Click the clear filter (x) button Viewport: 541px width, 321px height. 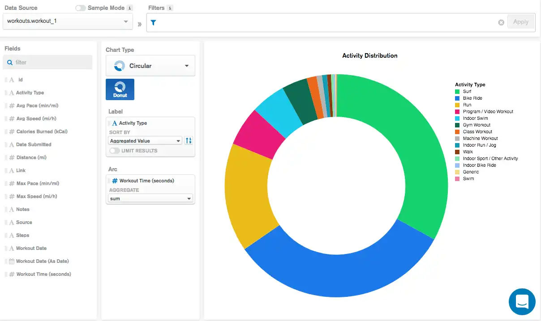click(501, 21)
